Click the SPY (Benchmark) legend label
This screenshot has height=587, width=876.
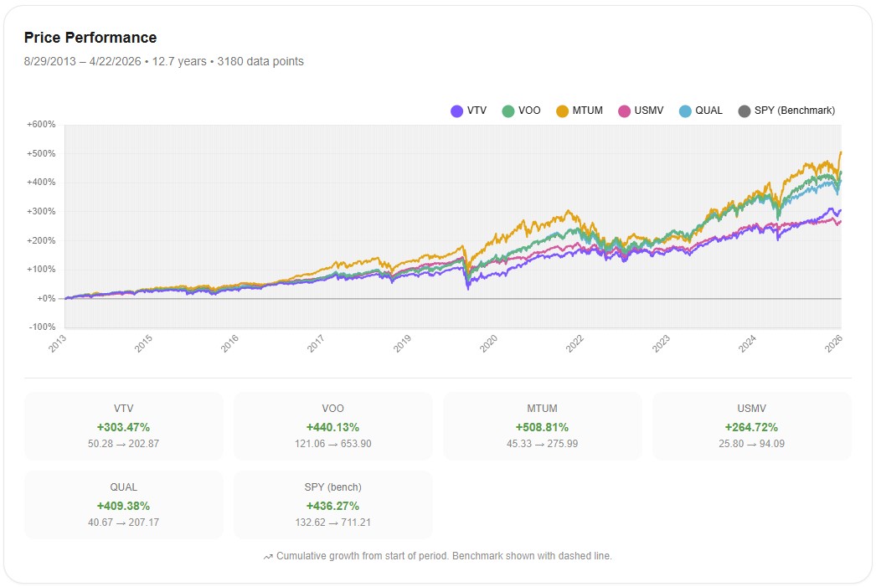point(795,111)
